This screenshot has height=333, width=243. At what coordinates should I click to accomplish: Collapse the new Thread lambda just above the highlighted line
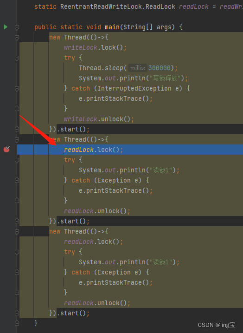(x=17, y=139)
